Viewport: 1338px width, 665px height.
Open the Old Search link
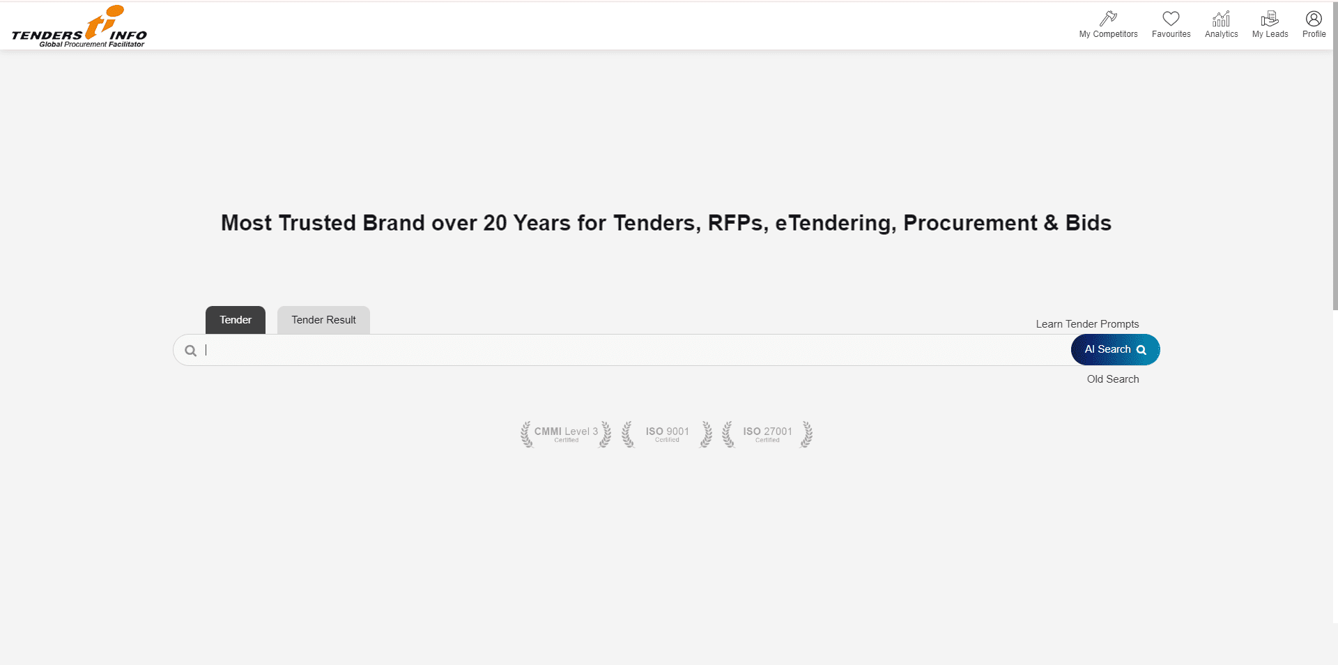point(1112,379)
